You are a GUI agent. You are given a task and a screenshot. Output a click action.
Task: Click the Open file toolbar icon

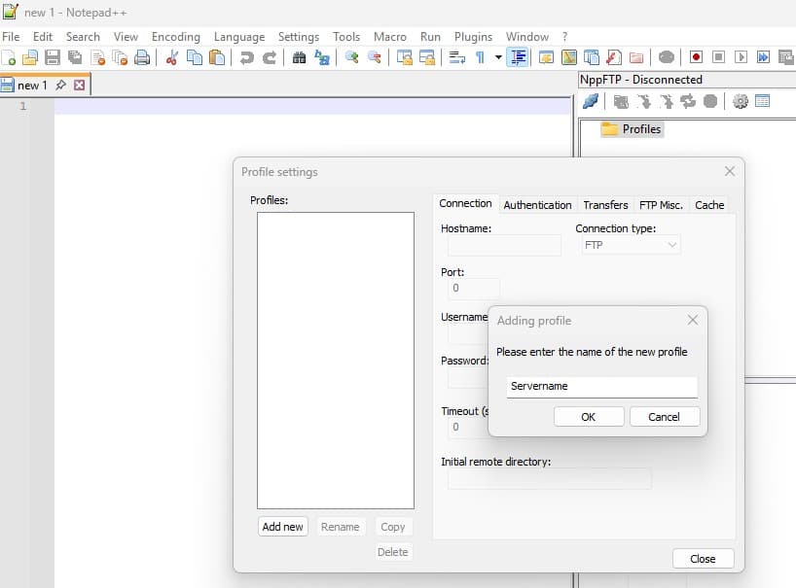coord(30,57)
